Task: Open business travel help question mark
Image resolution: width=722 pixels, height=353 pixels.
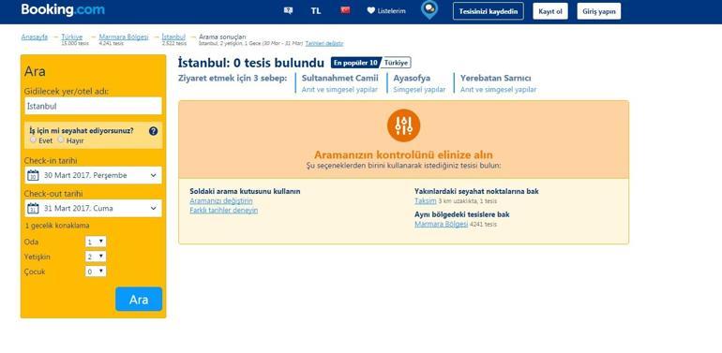Action: [154, 131]
